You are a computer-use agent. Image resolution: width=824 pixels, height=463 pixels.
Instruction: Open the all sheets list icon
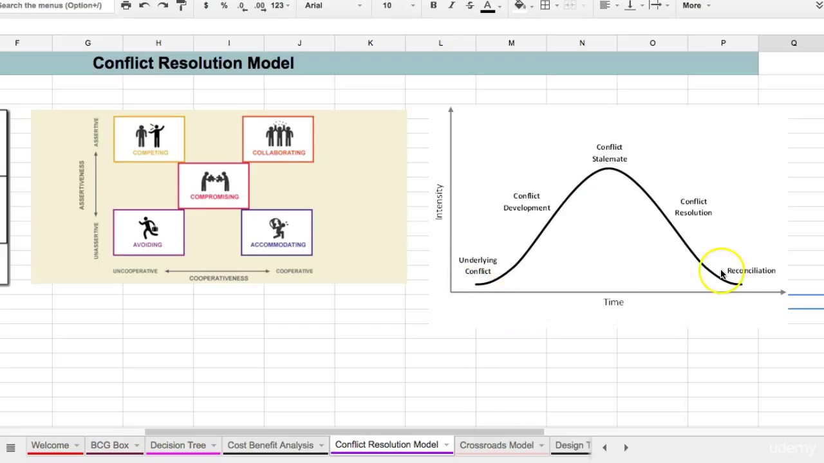(10, 448)
